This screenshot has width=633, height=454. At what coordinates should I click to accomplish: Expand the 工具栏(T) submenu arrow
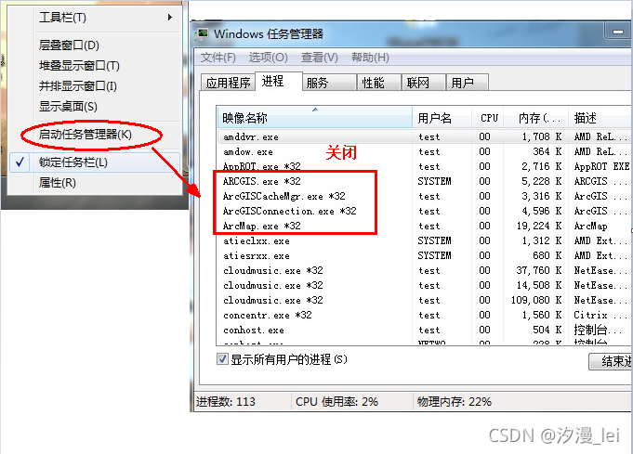point(170,18)
